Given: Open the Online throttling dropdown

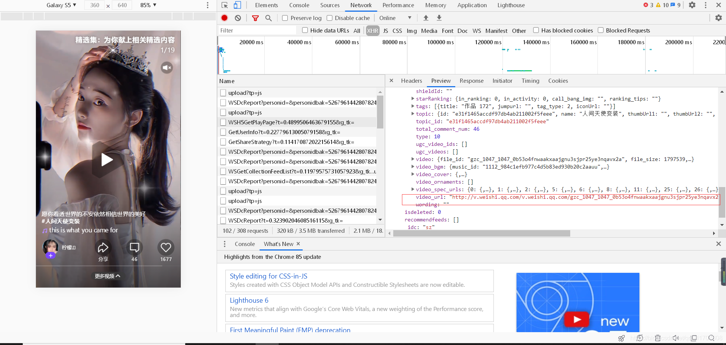Looking at the screenshot, I should pyautogui.click(x=395, y=18).
